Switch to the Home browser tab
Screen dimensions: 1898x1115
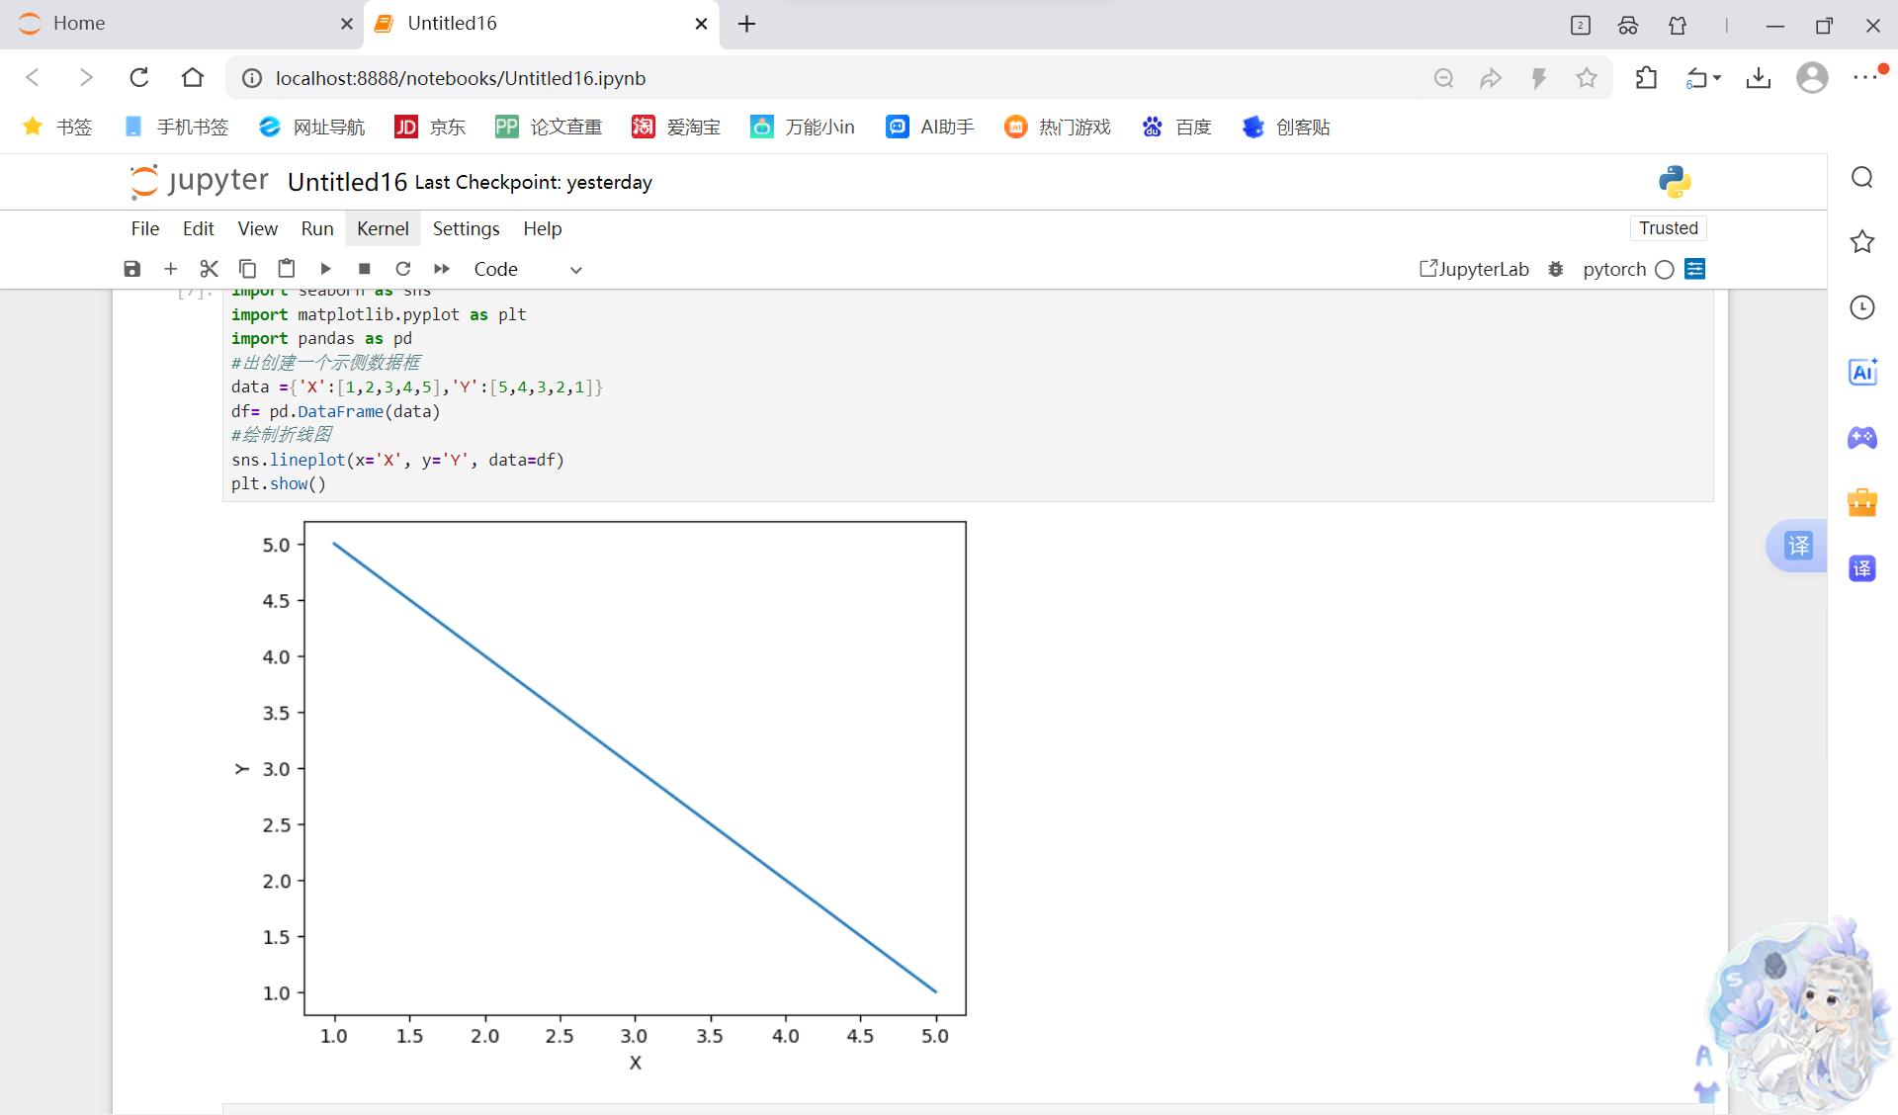[79, 24]
